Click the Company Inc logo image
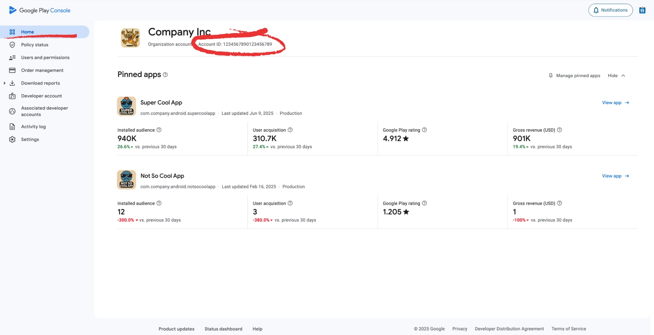 pos(130,38)
